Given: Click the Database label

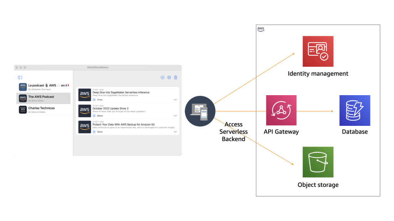Looking at the screenshot, I should (x=354, y=132).
